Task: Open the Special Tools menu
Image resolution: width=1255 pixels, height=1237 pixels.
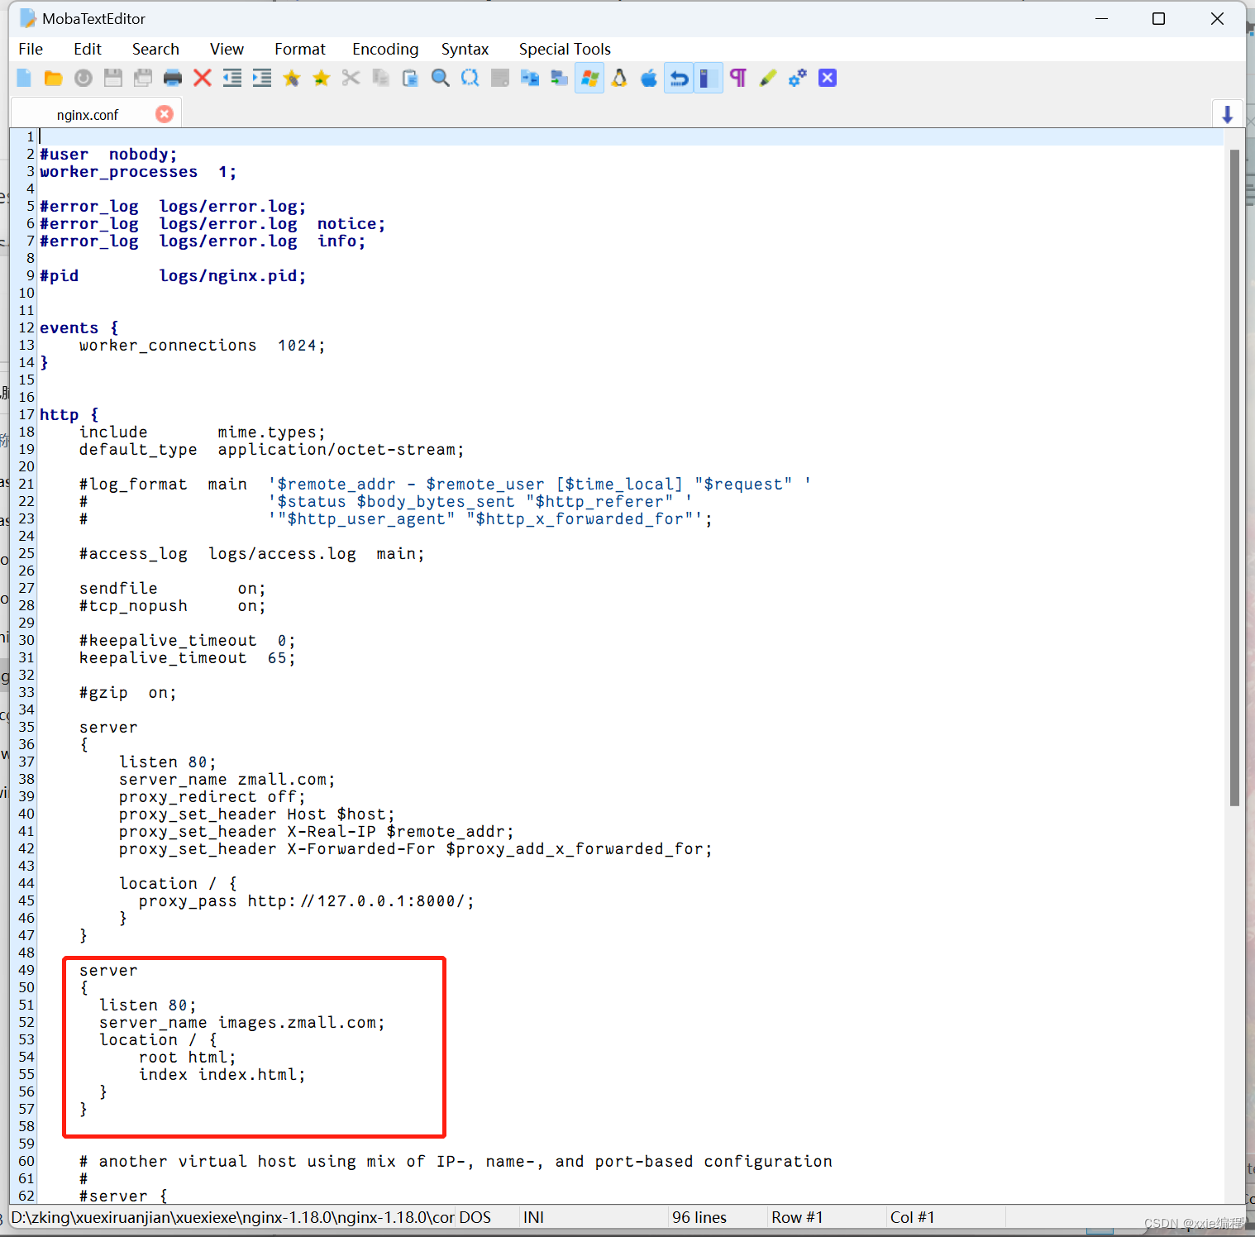Action: pyautogui.click(x=565, y=50)
